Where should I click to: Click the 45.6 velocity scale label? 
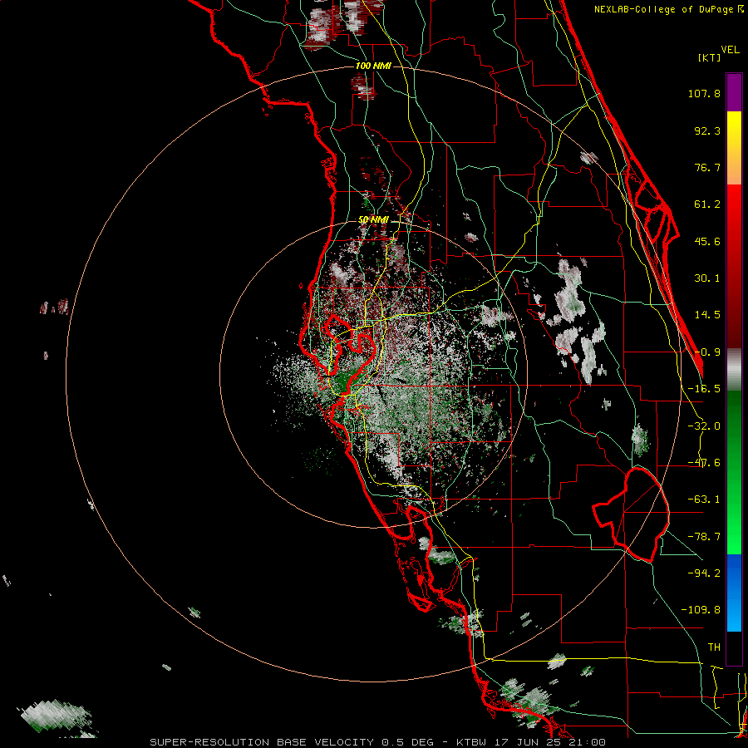point(707,241)
